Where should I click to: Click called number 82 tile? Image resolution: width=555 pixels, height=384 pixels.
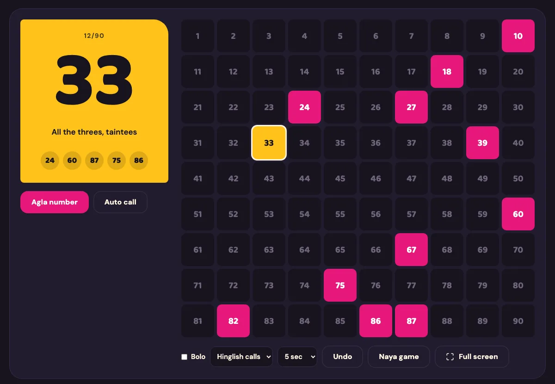[233, 321]
